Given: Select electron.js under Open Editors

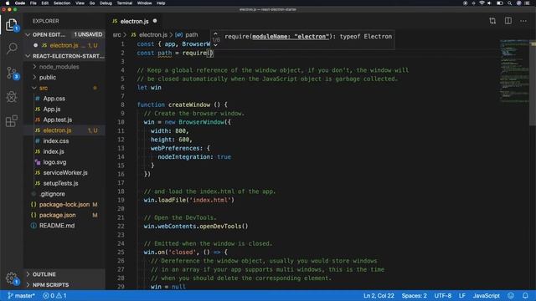Looking at the screenshot, I should tap(64, 45).
